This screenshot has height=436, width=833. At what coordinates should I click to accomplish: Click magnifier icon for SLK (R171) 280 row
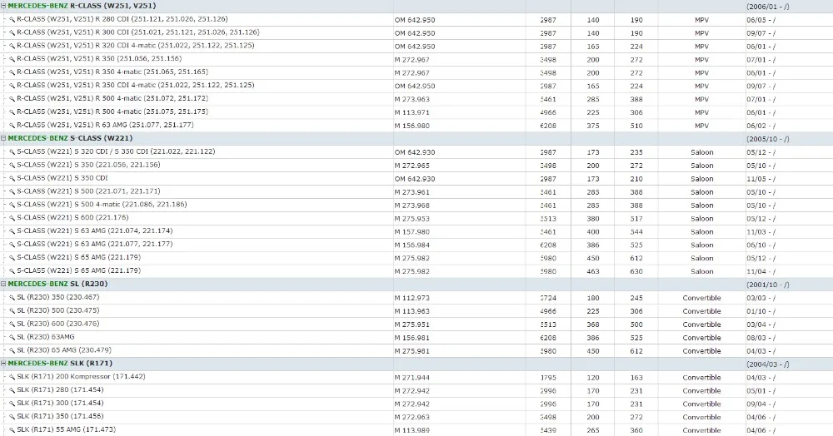(12, 391)
